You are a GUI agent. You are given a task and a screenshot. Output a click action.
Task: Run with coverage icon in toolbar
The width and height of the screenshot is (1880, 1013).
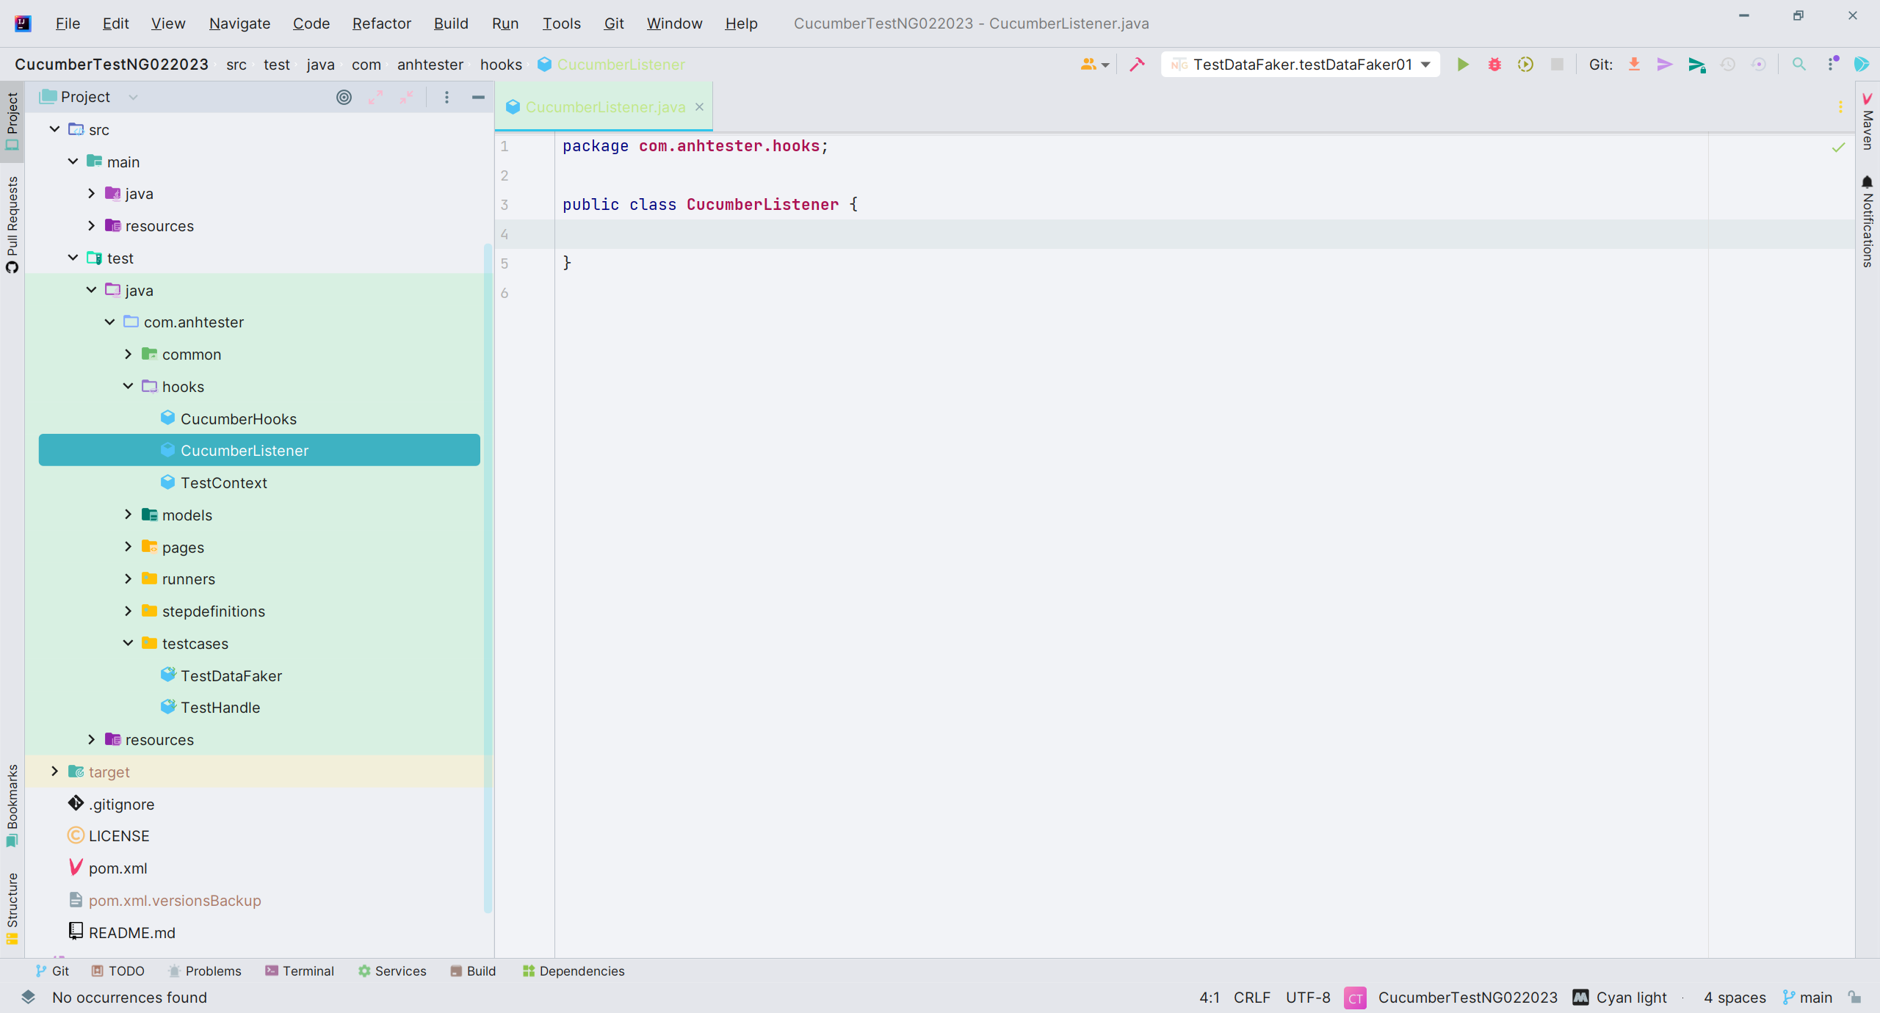pyautogui.click(x=1525, y=65)
